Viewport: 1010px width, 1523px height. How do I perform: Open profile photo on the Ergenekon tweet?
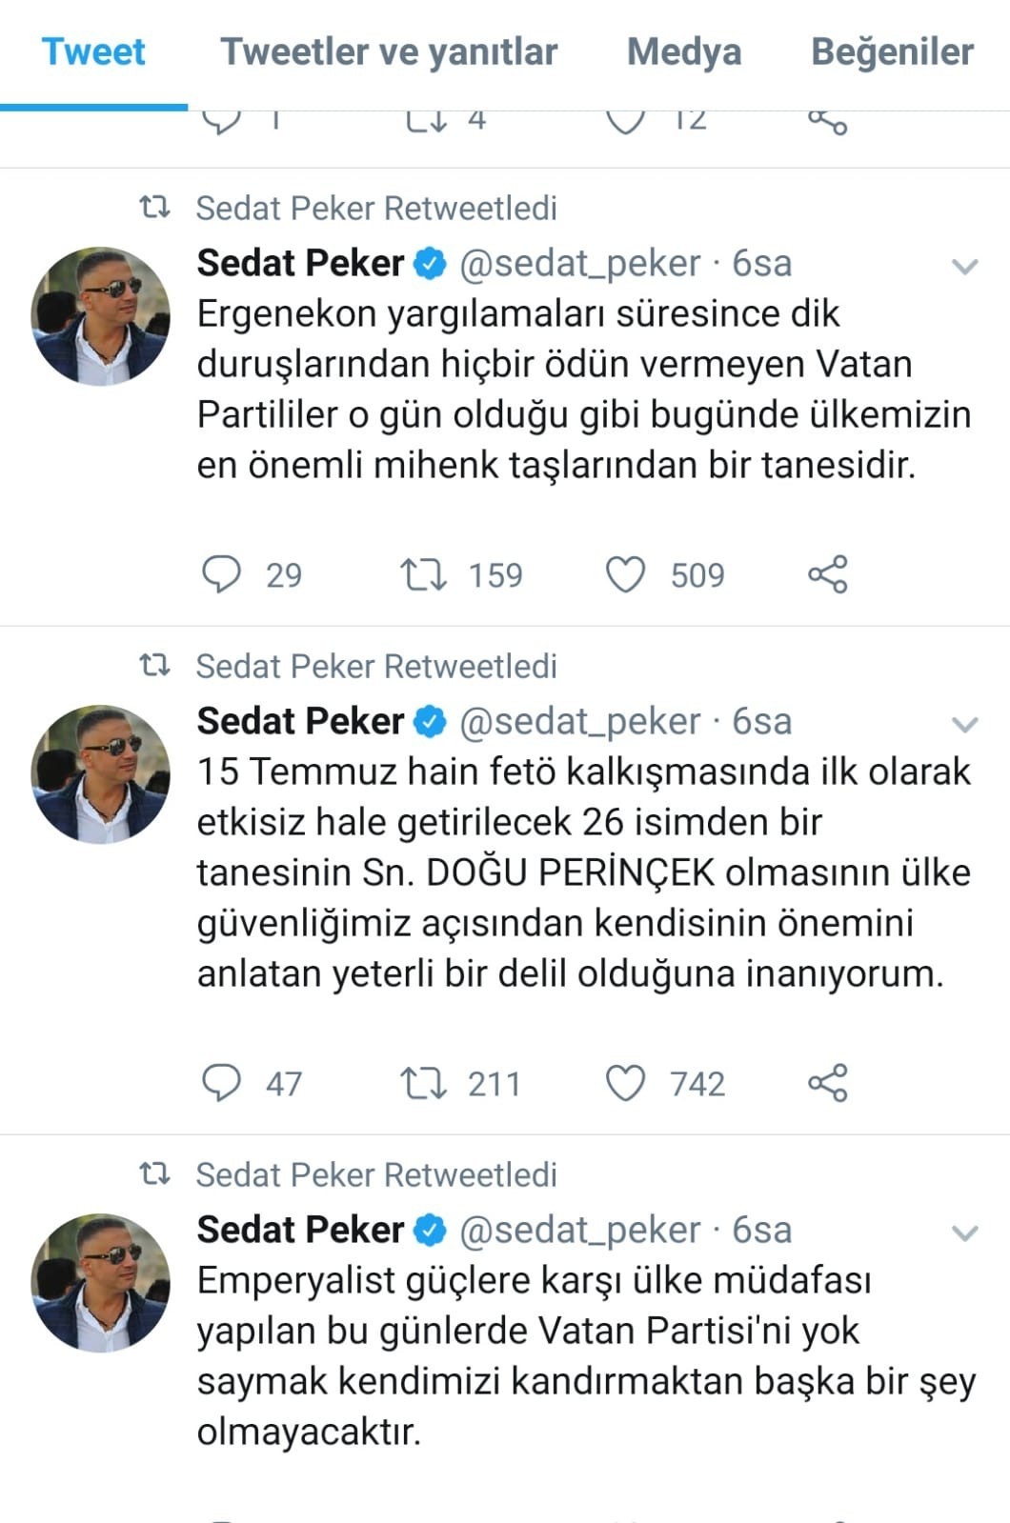pyautogui.click(x=101, y=317)
